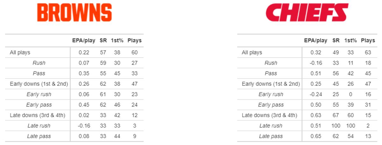Click the Chiefs wordmark logo
Image resolution: width=382 pixels, height=145 pixels.
click(307, 13)
